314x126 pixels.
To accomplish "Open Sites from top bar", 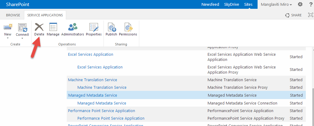I will click(248, 5).
